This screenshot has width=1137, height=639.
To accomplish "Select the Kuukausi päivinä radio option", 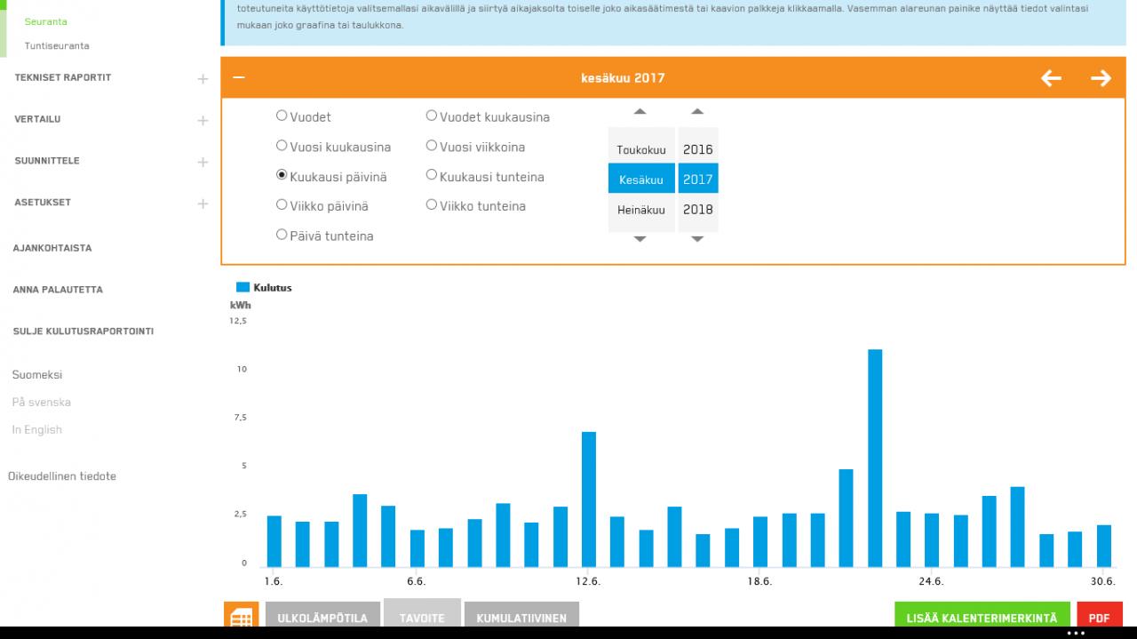I will click(282, 176).
